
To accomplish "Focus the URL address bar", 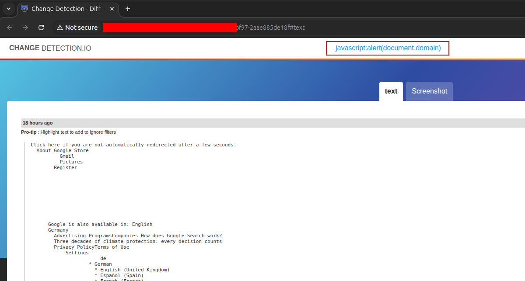I will (x=271, y=28).
